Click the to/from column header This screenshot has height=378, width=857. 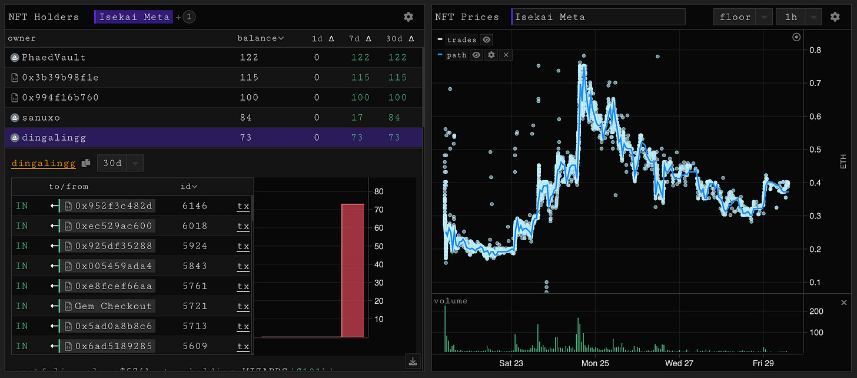click(x=68, y=187)
